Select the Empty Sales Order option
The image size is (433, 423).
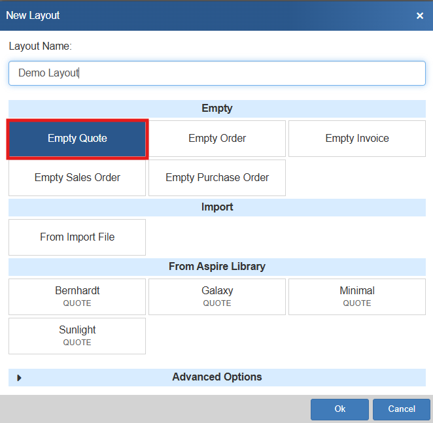77,178
